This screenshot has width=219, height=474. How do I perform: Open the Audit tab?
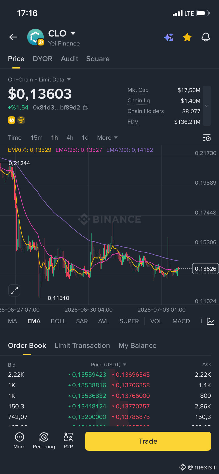(70, 59)
